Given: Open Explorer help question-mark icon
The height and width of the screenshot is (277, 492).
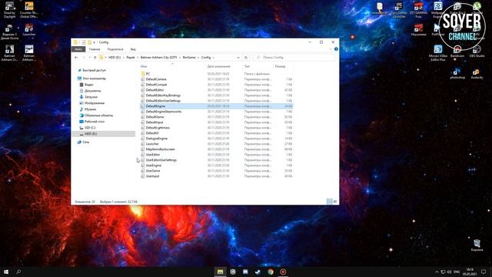Looking at the screenshot, I should [x=336, y=49].
